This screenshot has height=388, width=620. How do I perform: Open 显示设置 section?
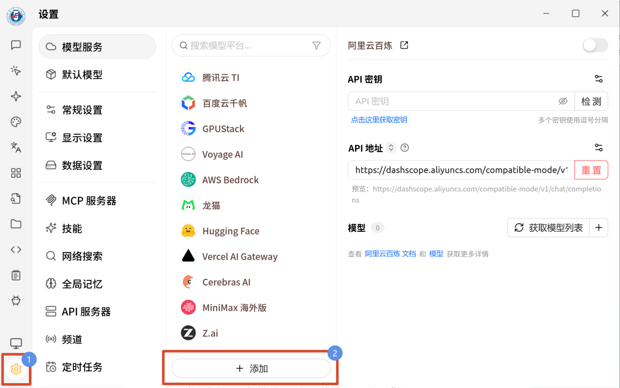(97, 137)
